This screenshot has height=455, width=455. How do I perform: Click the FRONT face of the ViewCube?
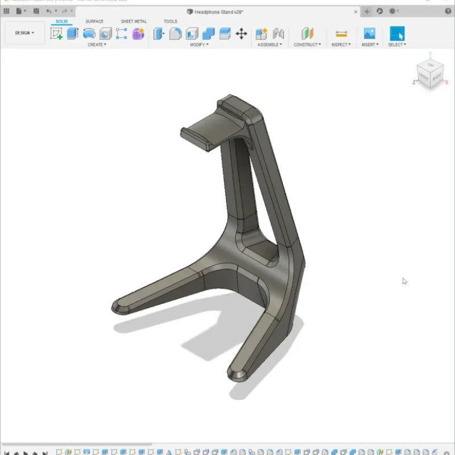(x=424, y=77)
